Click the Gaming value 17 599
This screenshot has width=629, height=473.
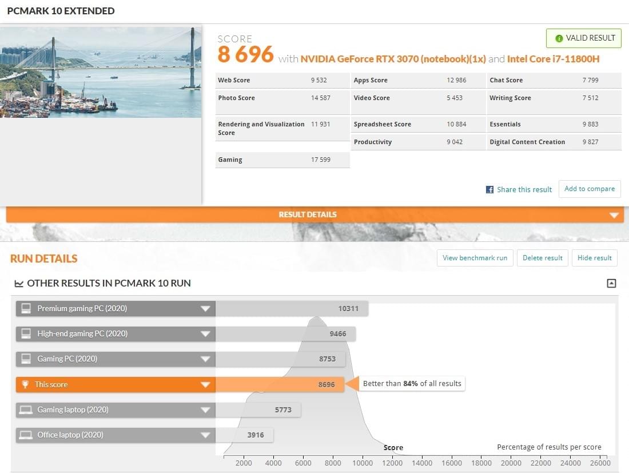[321, 160]
